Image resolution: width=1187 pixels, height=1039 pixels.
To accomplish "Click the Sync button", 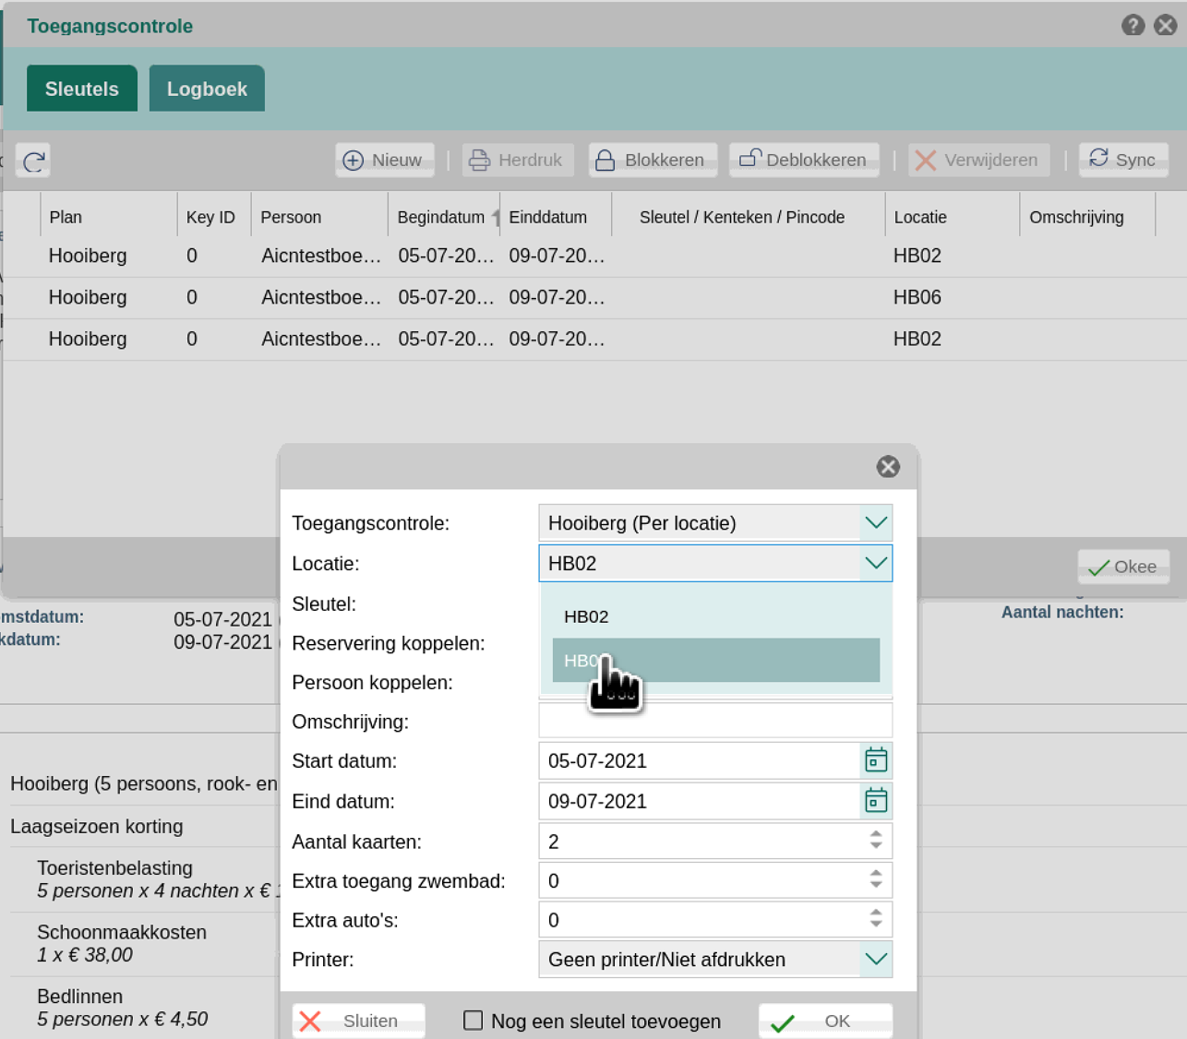I will click(x=1123, y=160).
